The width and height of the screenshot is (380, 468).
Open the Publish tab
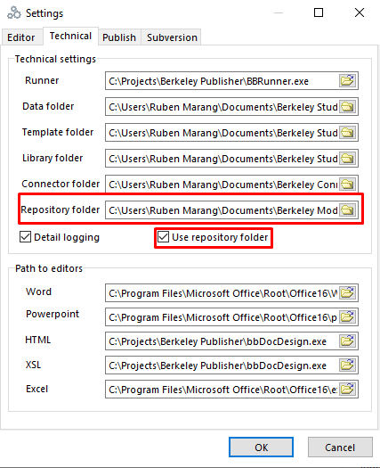tap(119, 37)
